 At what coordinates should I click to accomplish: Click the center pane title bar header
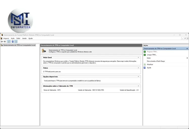91,45
